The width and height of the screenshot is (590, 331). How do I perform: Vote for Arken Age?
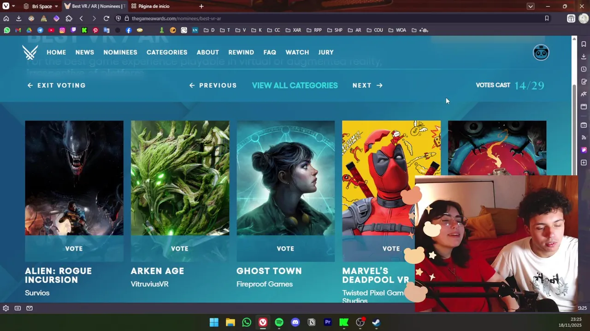[x=180, y=248]
